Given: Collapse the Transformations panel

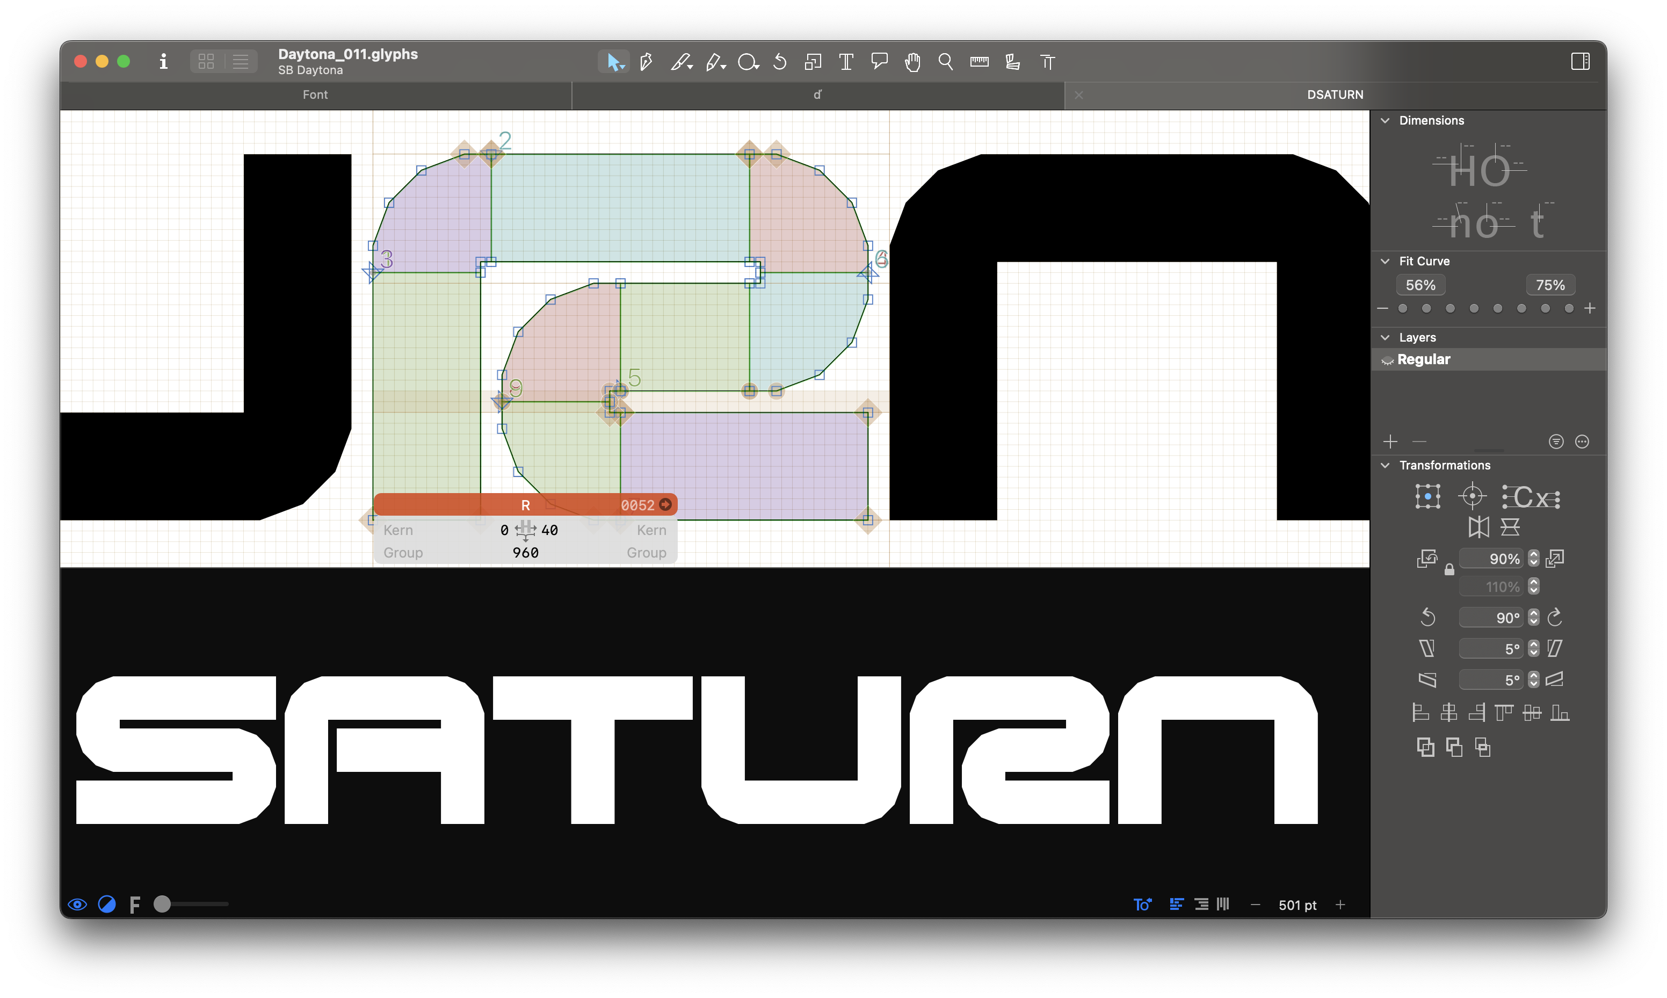Looking at the screenshot, I should click(x=1386, y=465).
